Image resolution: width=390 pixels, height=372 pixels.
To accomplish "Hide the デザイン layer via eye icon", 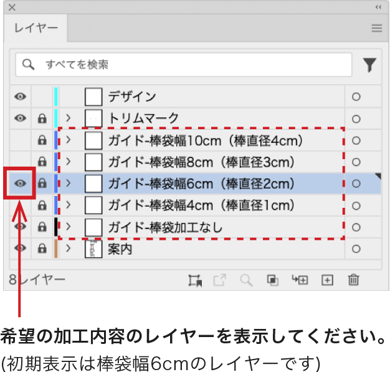I will pos(20,96).
